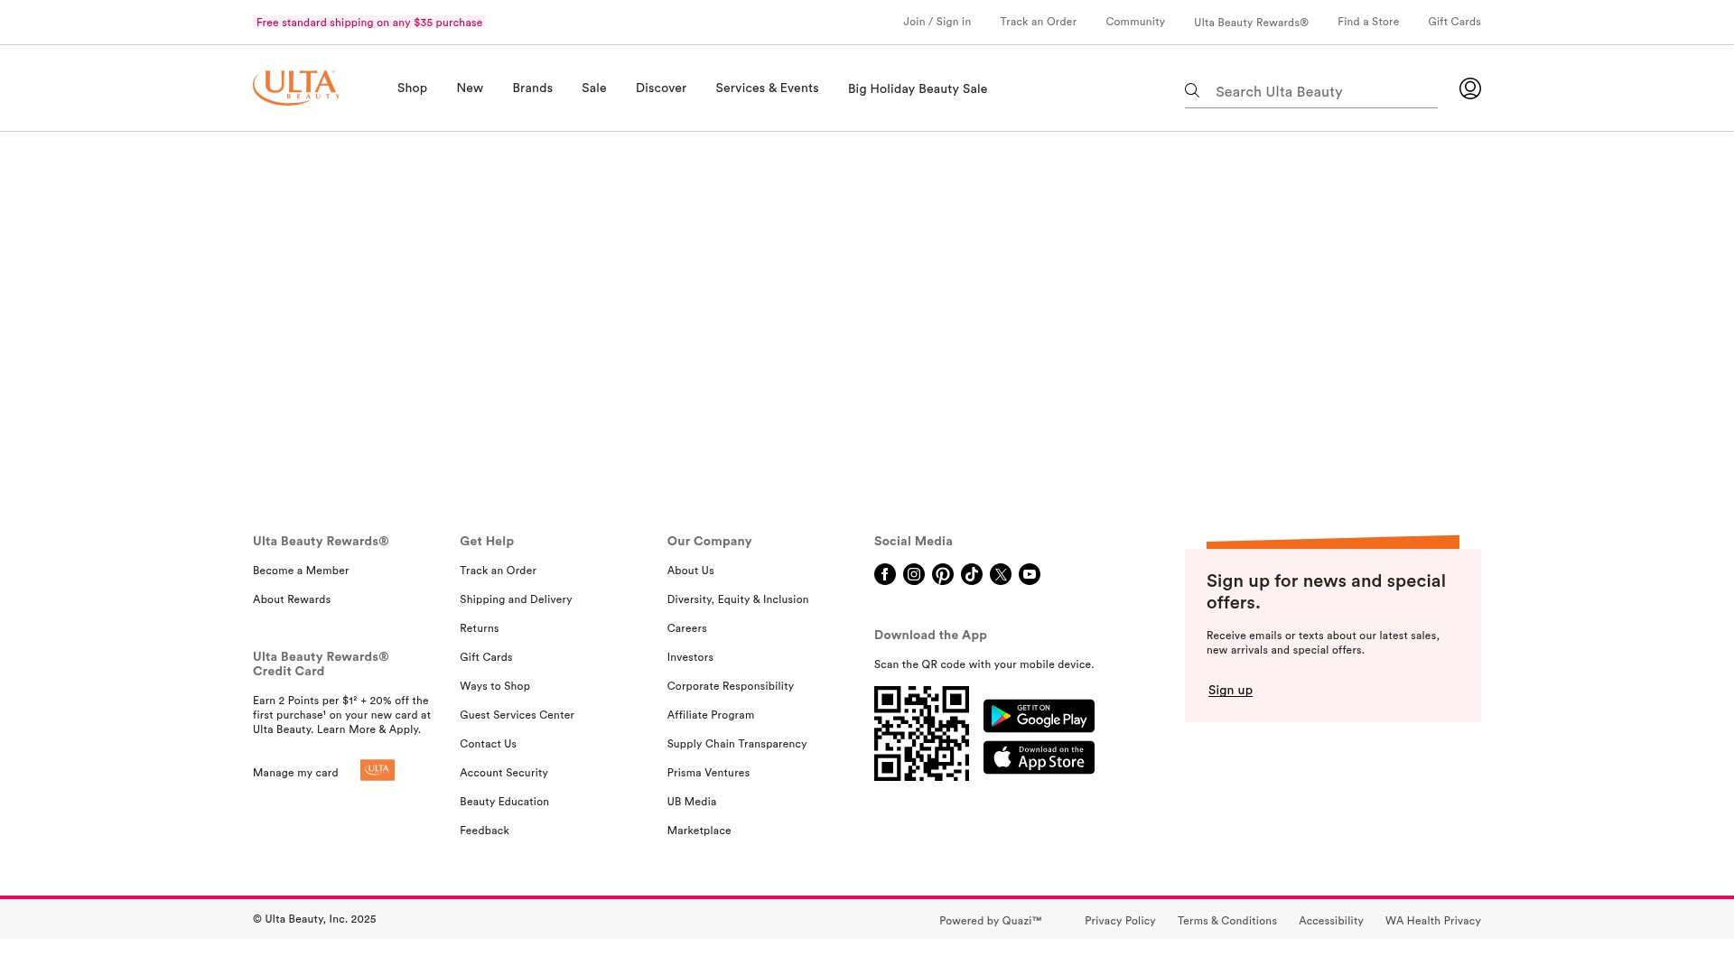
Task: Open Account Security
Action: [x=504, y=773]
